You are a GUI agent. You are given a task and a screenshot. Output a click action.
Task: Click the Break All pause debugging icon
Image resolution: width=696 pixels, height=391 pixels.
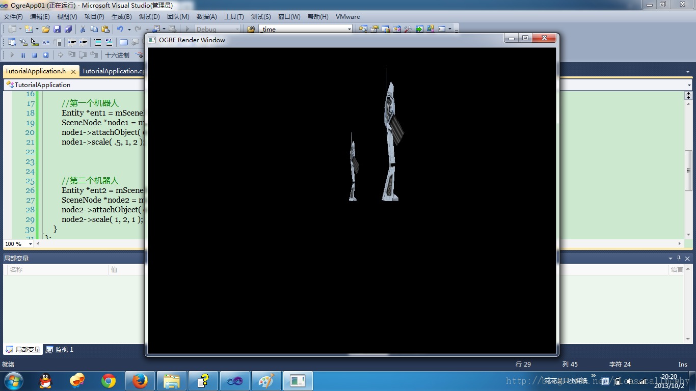pos(23,55)
